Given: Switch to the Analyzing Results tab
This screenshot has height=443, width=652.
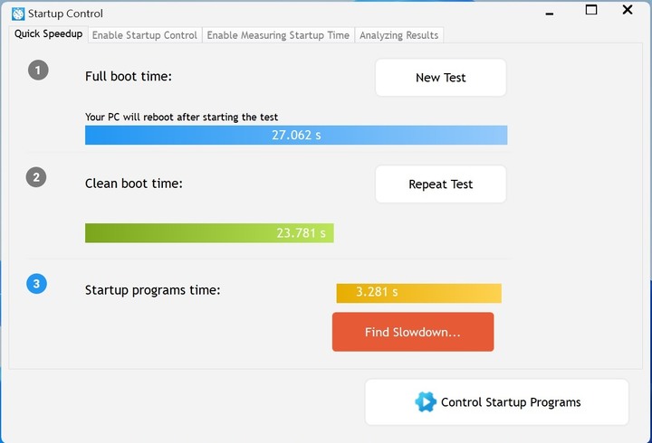Looking at the screenshot, I should 398,35.
